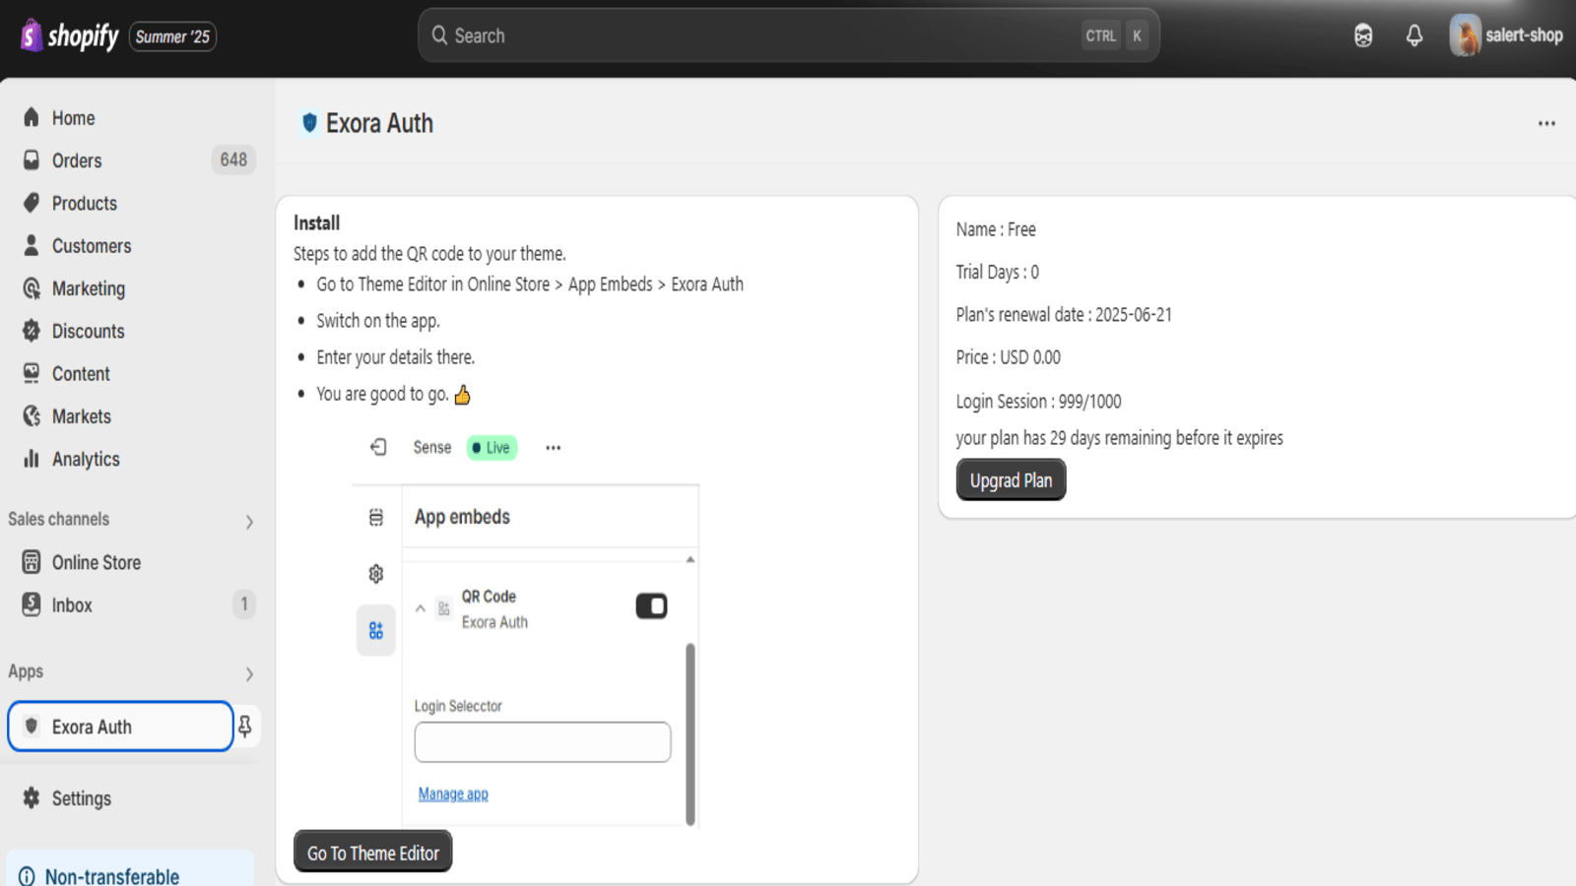The width and height of the screenshot is (1576, 886).
Task: Click the Analytics bar chart icon
Action: tap(32, 459)
